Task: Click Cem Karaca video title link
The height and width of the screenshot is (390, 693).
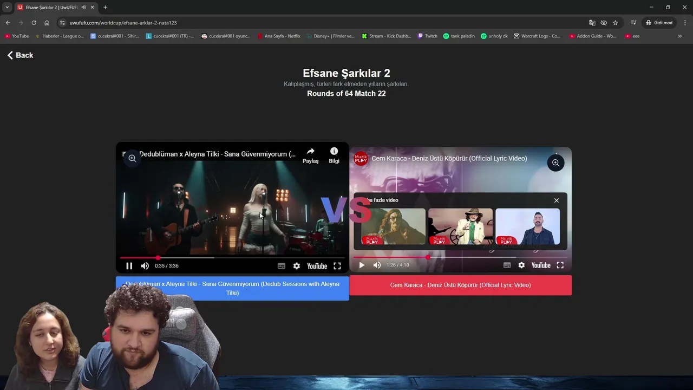Action: pyautogui.click(x=449, y=159)
